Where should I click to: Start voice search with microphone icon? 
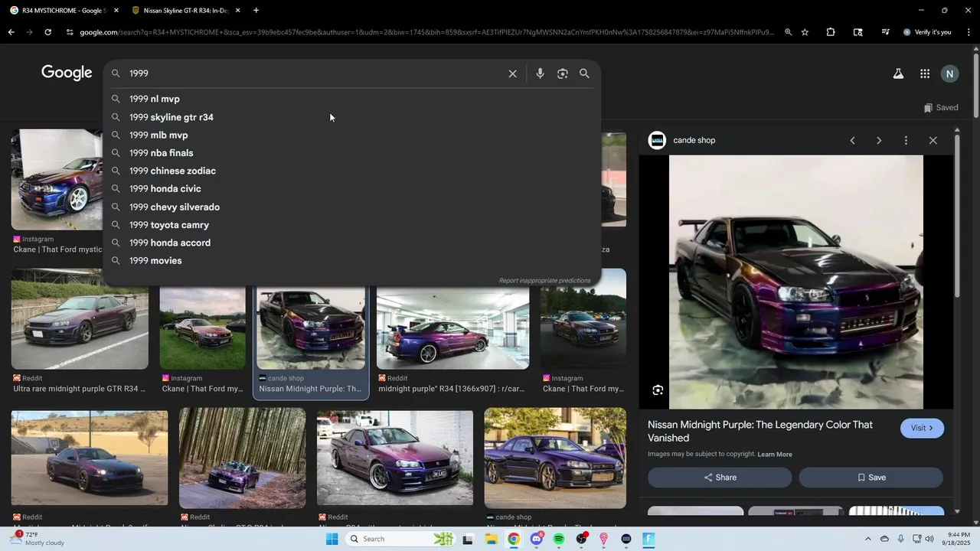coord(540,73)
